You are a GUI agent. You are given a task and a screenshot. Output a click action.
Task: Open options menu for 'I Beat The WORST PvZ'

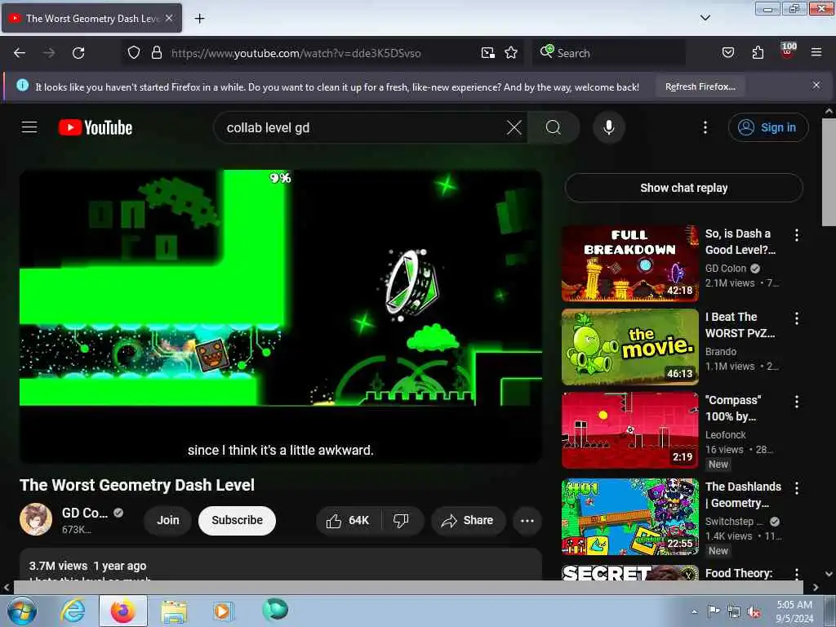[797, 318]
